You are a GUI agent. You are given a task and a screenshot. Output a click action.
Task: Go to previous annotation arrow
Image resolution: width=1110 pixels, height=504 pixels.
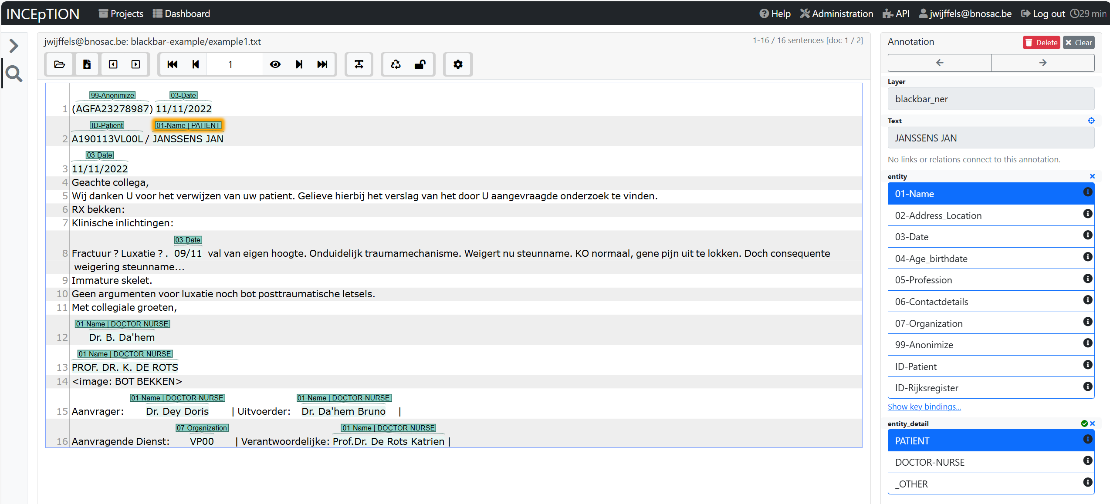click(x=940, y=63)
